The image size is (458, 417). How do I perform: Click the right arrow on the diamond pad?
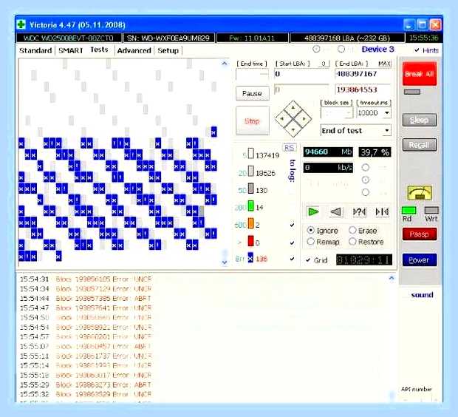[x=304, y=119]
